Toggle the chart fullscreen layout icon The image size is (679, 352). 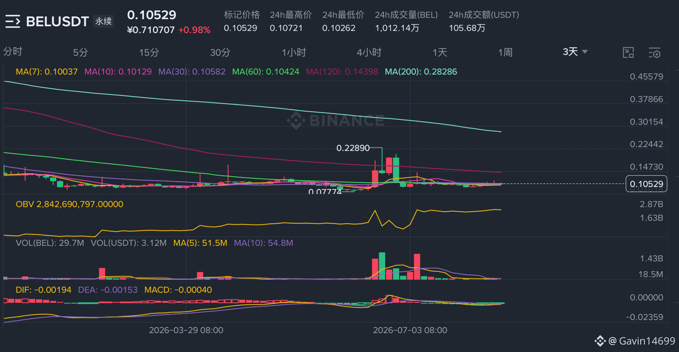click(x=628, y=52)
